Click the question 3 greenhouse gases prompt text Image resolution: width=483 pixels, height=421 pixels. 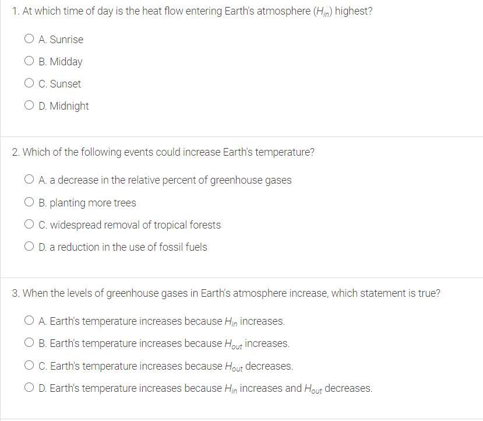point(226,293)
